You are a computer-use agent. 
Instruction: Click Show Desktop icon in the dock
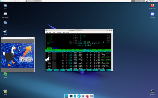67,96
